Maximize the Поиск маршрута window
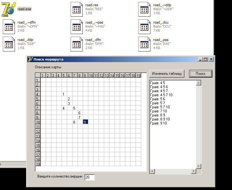 pyautogui.click(x=206, y=59)
